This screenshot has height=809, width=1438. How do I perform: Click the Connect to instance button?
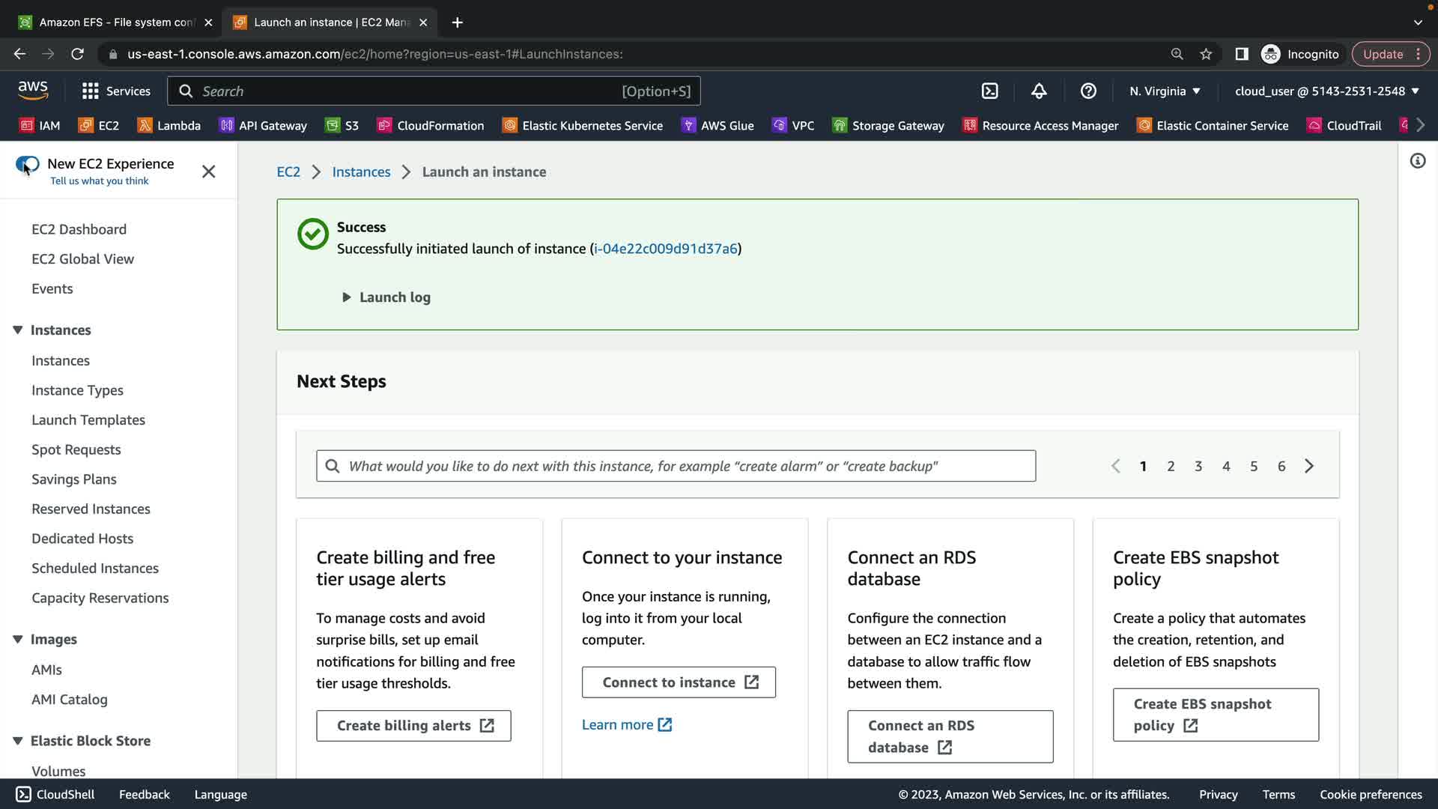(679, 682)
